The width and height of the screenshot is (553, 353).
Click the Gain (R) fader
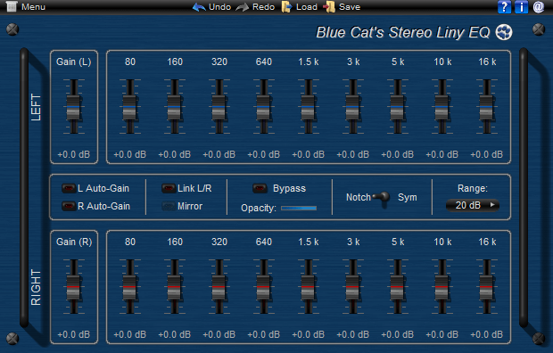[73, 287]
